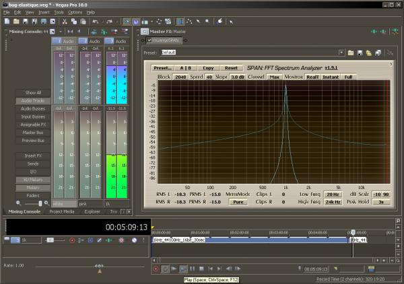Click the Redo arrow icon
The width and height of the screenshot is (404, 284).
point(110,22)
